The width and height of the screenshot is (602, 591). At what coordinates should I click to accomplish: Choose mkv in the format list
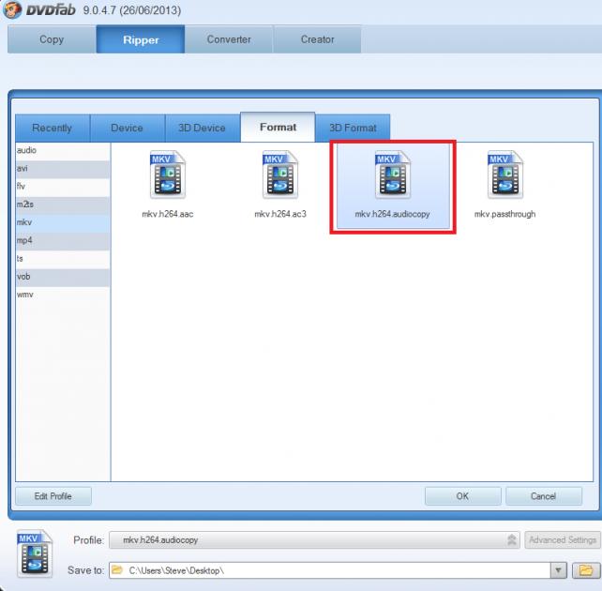click(63, 222)
